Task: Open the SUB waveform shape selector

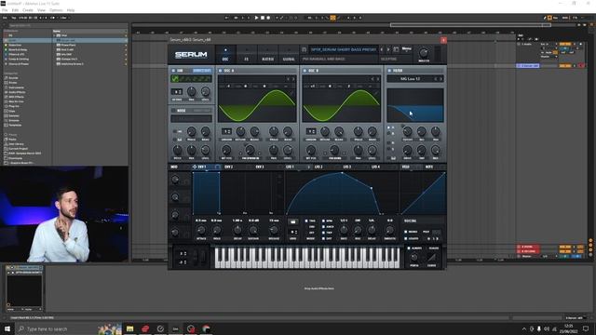Action: [x=191, y=78]
